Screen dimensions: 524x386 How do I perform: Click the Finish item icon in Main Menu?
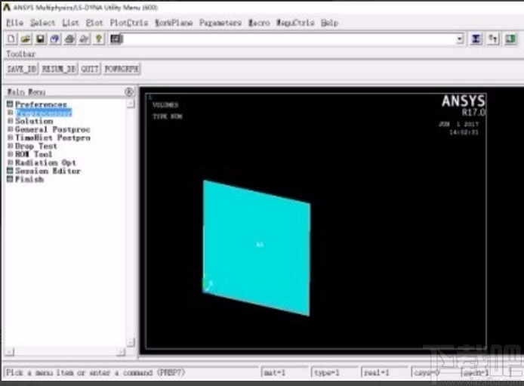10,179
